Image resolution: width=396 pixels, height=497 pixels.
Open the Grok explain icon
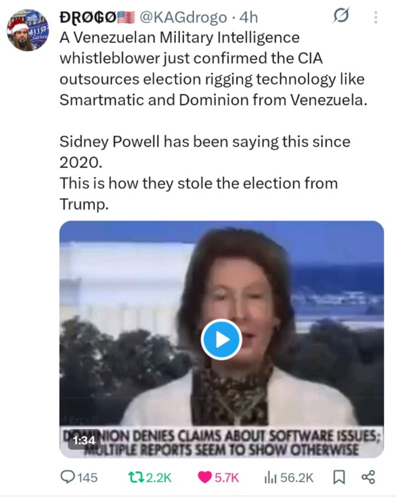[341, 18]
